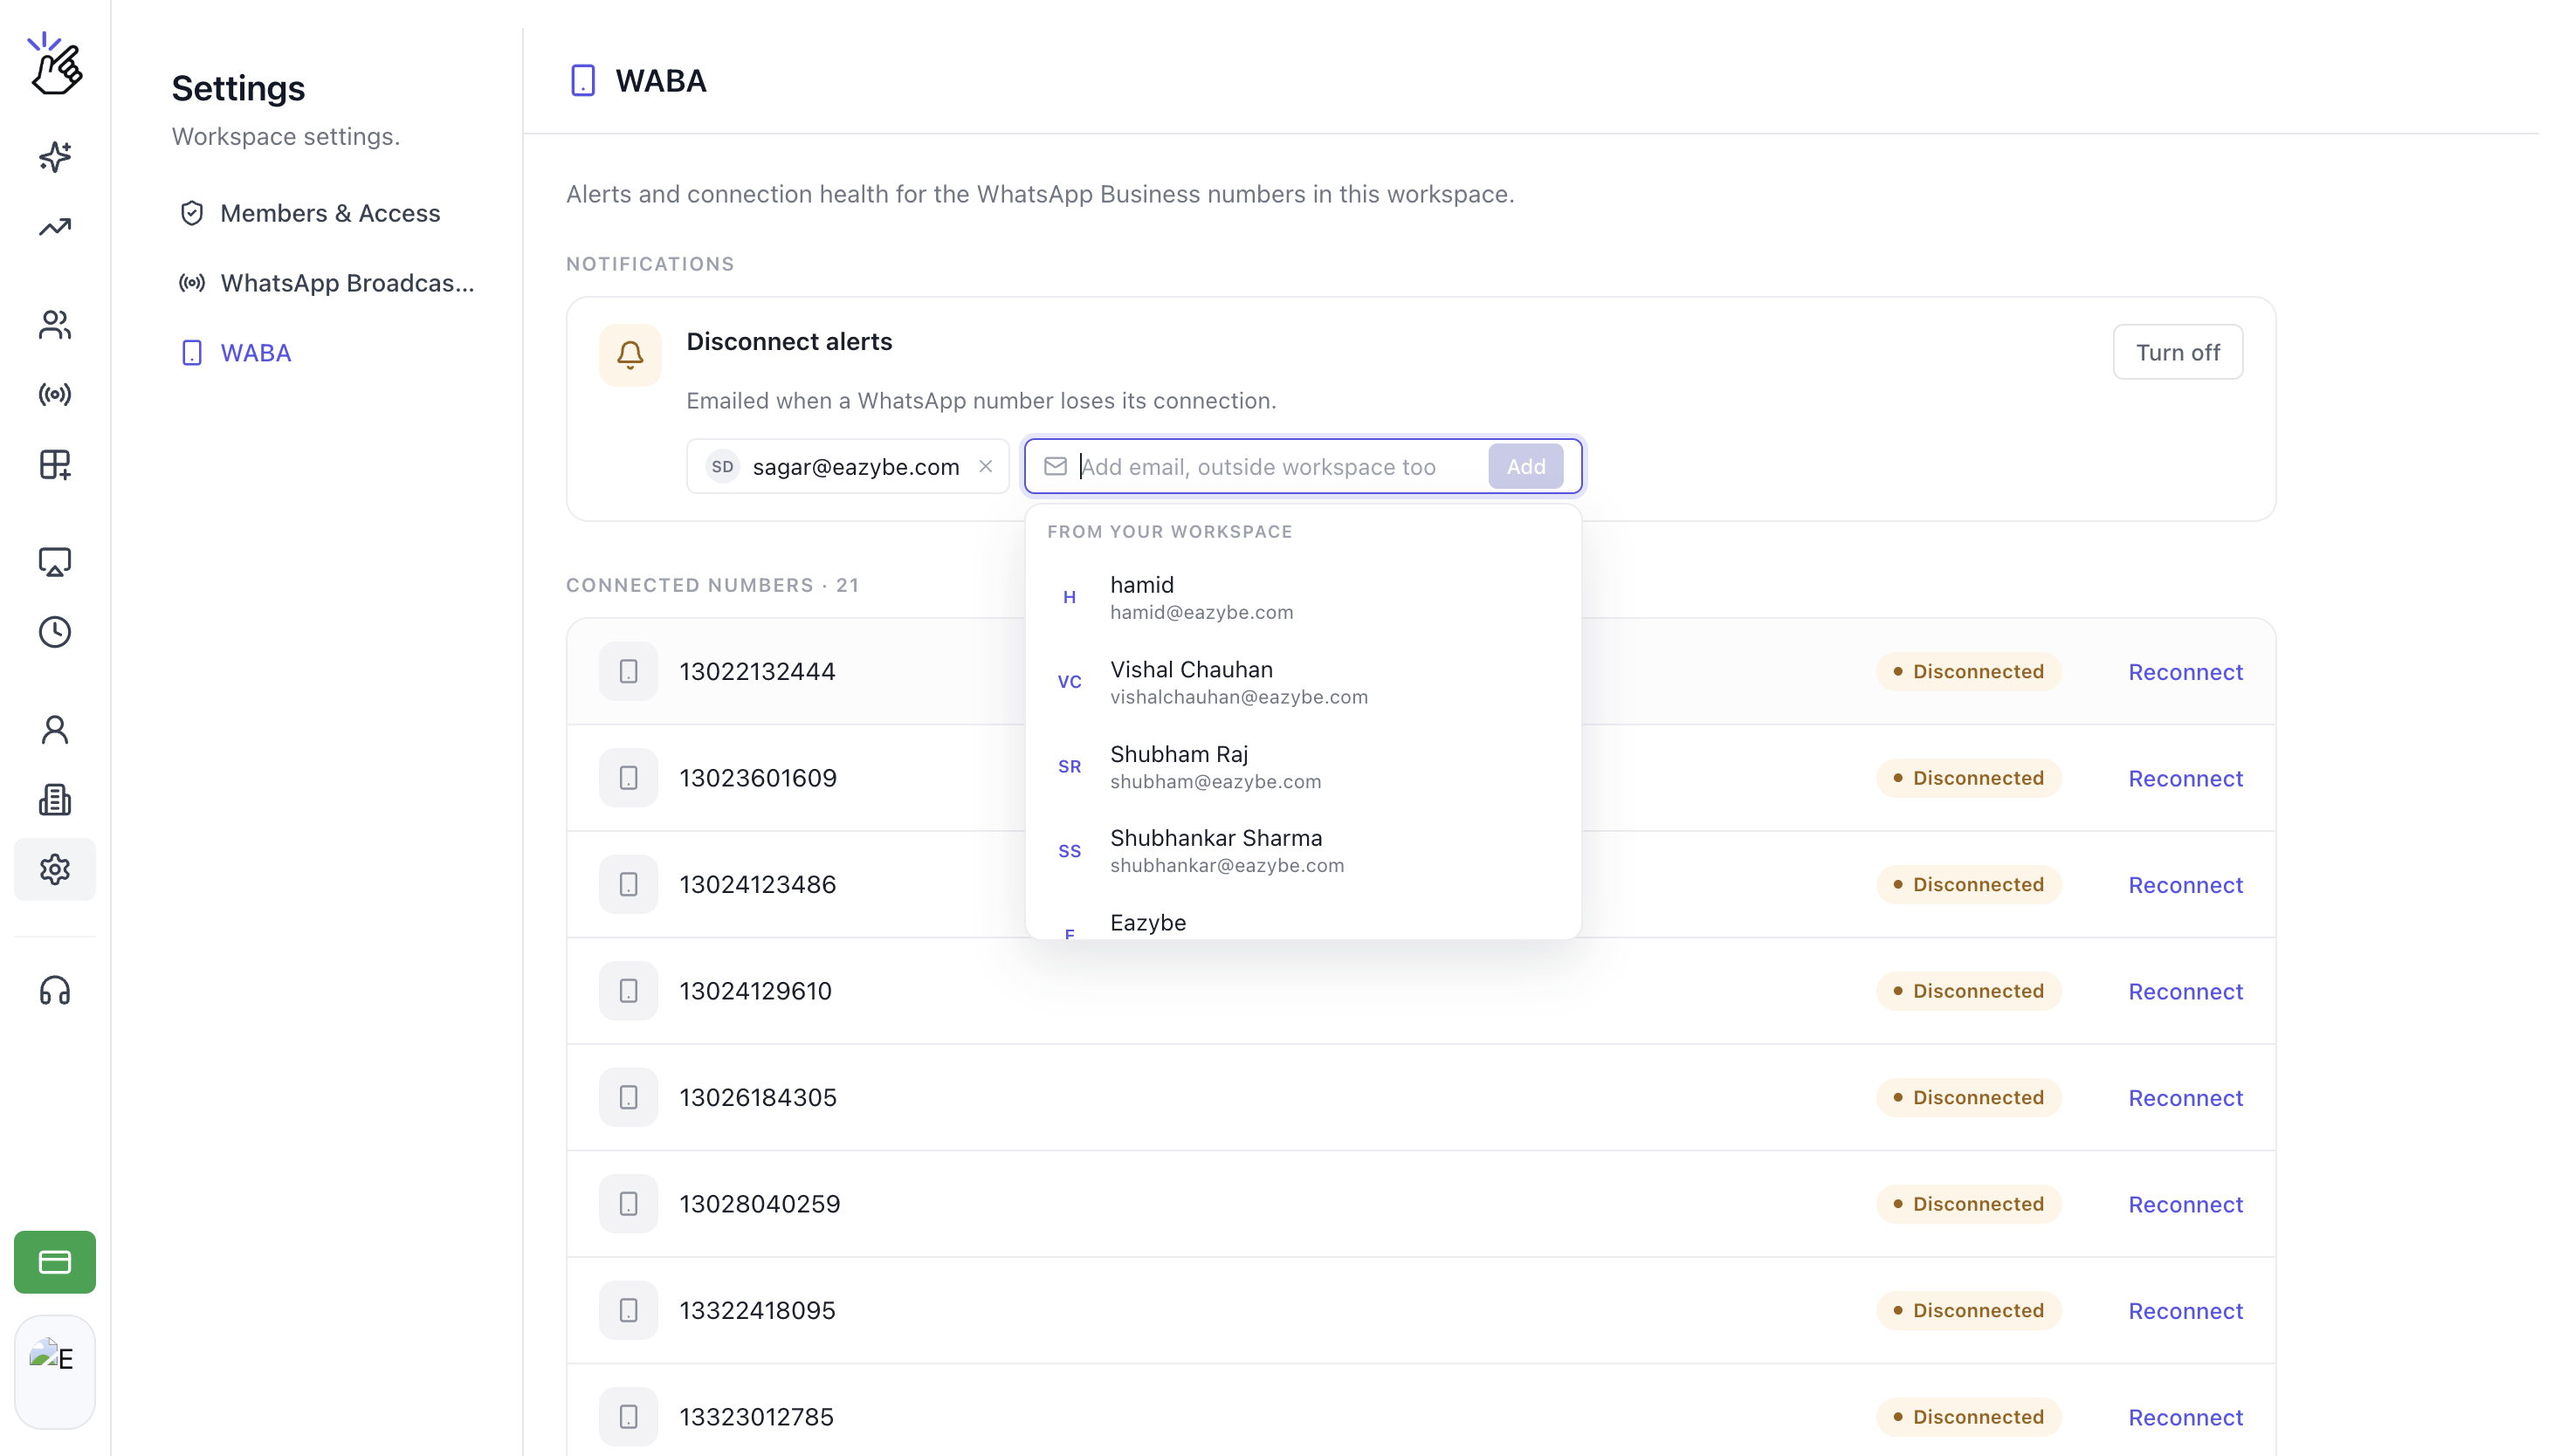Select Shubhankar Sharma from workspace suggestions

tap(1303, 851)
